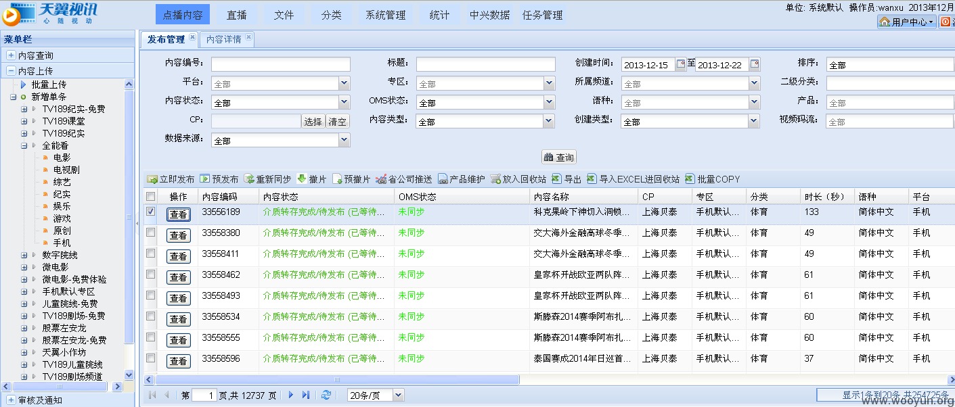Open the 数据来源 dropdown
This screenshot has height=407, width=955.
pyautogui.click(x=345, y=140)
